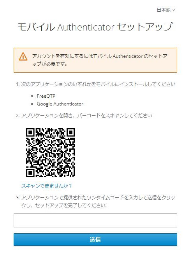Click step 3 one-time code instruction text
This screenshot has height=270, width=190.
95,201
